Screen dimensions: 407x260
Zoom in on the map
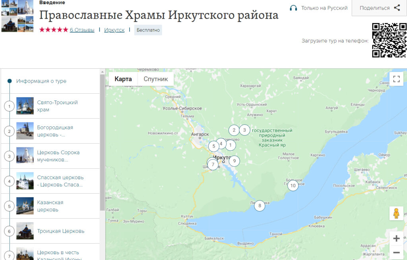tap(396, 238)
